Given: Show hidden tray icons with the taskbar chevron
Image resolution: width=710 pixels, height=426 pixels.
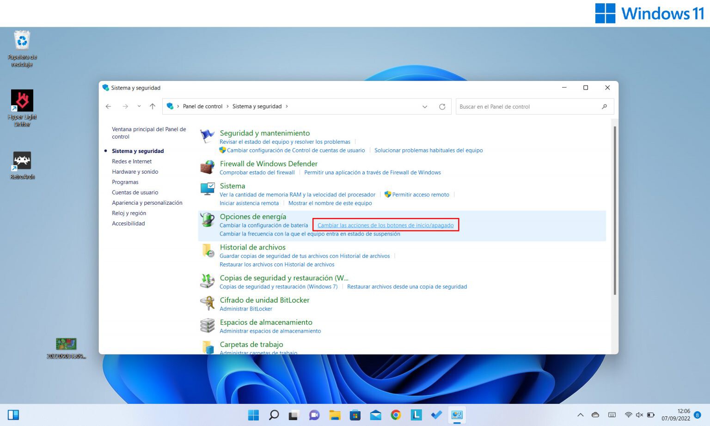Looking at the screenshot, I should [x=580, y=415].
